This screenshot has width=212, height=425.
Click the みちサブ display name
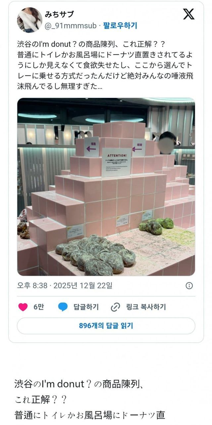coord(59,14)
